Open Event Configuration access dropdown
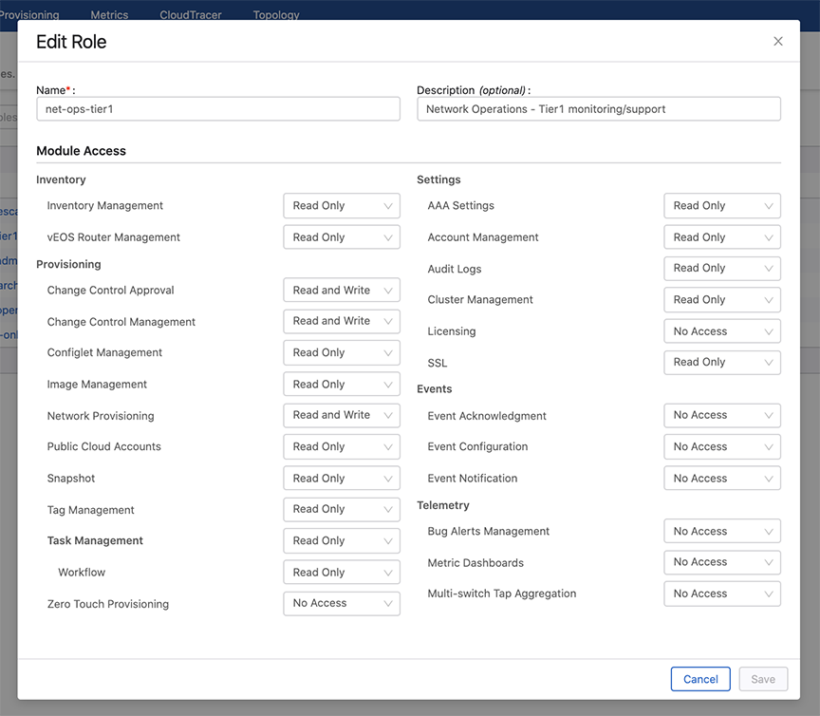This screenshot has width=820, height=716. [722, 446]
